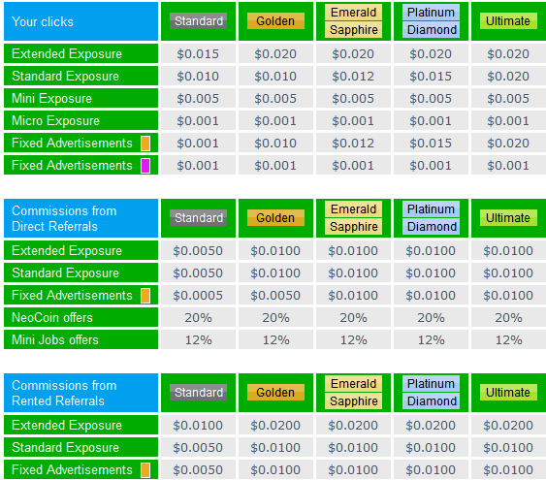Choose the Diamond badge in Your clicks header
Viewport: 546px width, 480px height.
432,30
